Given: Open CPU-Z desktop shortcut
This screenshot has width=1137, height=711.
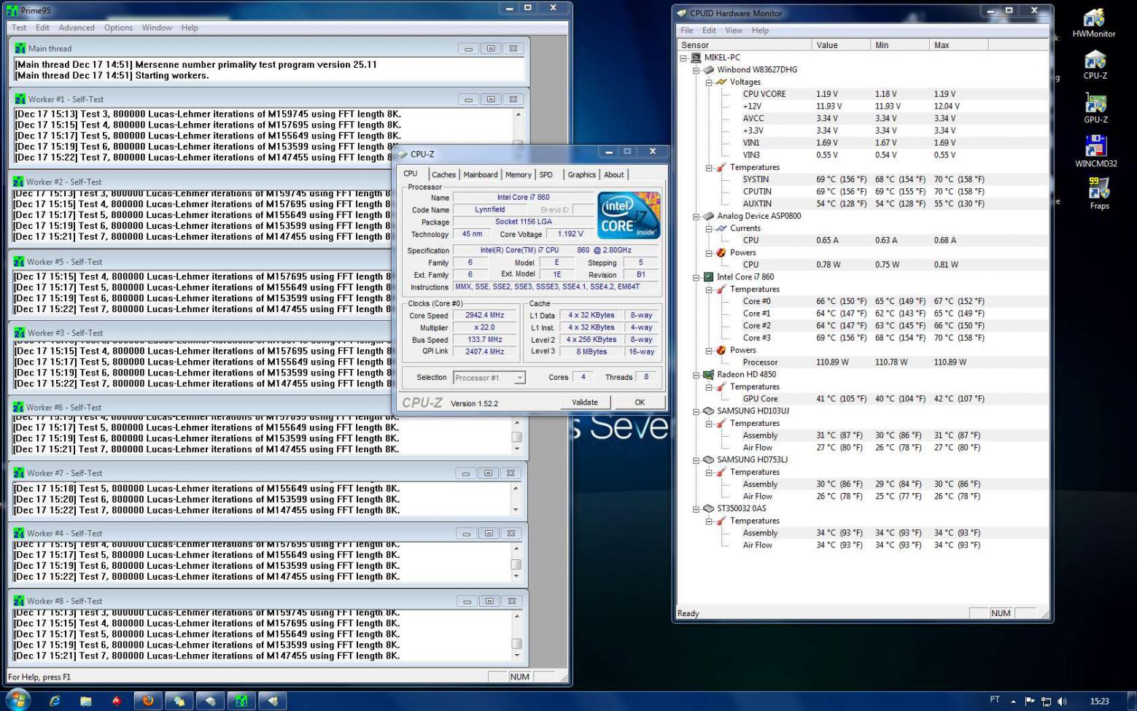Looking at the screenshot, I should pos(1095,65).
